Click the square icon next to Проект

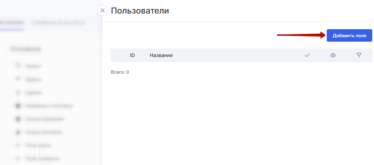[x=18, y=66]
